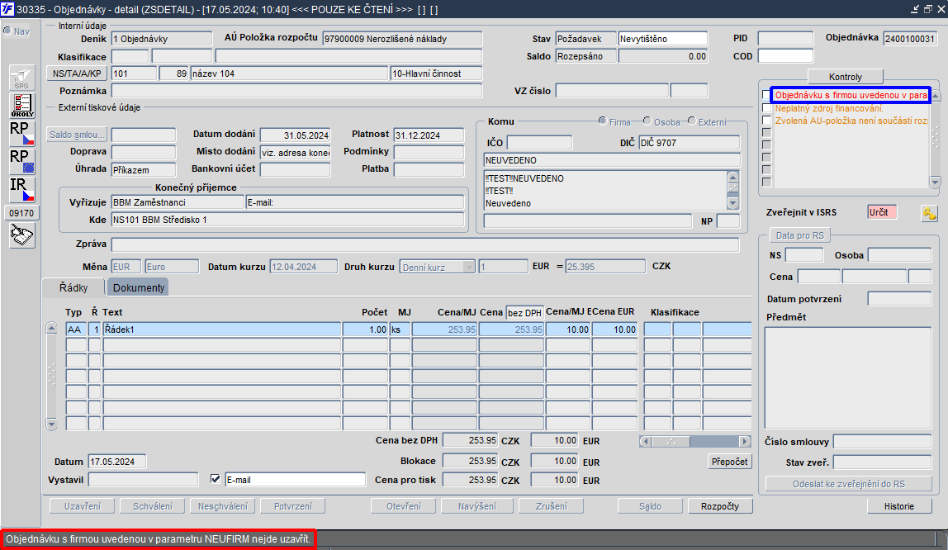Viewport: 948px width, 550px height.
Task: Open the 'Data pro RS' tab
Action: (800, 235)
